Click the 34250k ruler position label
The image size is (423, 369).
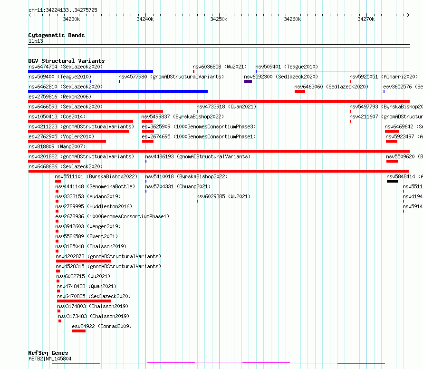click(x=219, y=19)
